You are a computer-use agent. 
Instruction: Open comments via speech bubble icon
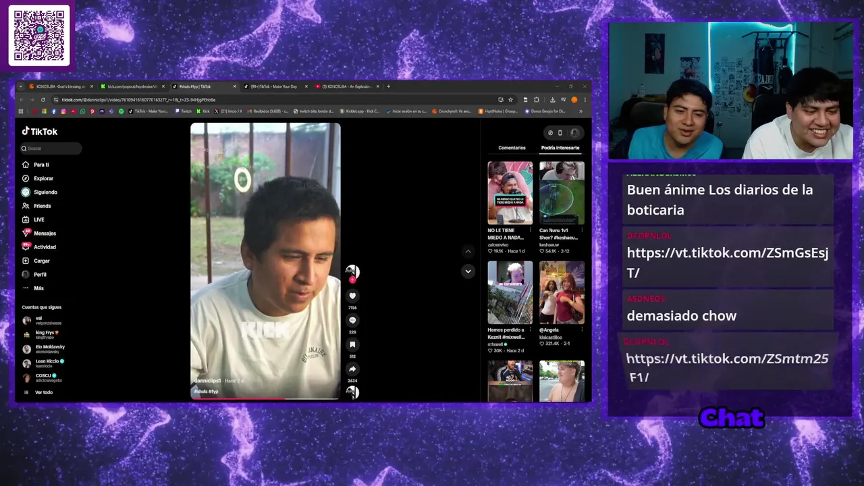352,320
